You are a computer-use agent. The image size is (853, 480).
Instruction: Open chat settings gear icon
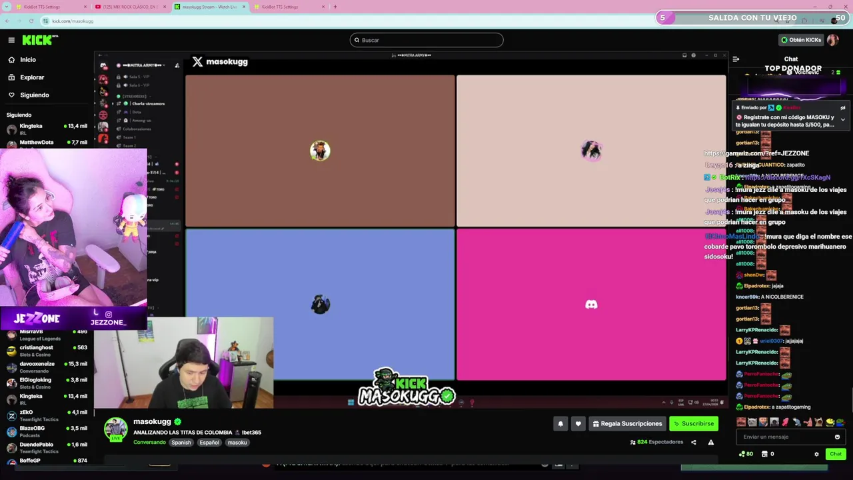(x=816, y=455)
